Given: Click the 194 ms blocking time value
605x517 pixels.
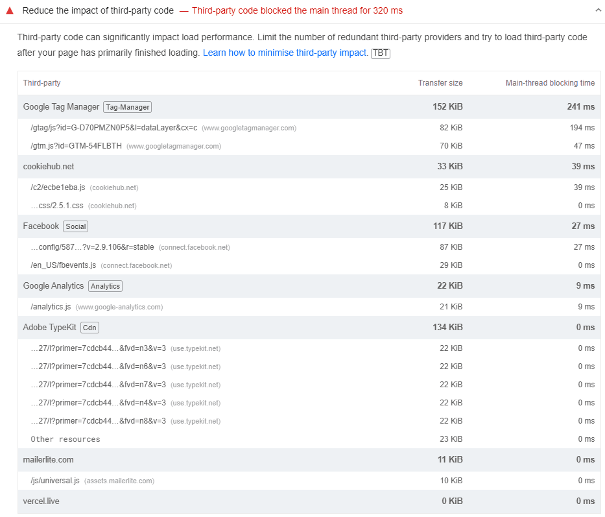Looking at the screenshot, I should click(x=582, y=128).
